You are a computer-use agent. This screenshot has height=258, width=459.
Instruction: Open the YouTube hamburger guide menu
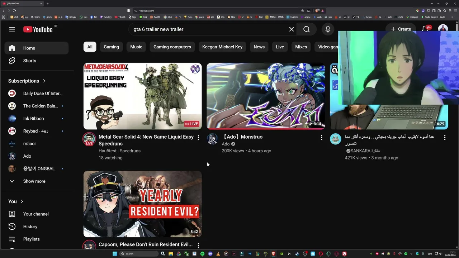[x=12, y=29]
